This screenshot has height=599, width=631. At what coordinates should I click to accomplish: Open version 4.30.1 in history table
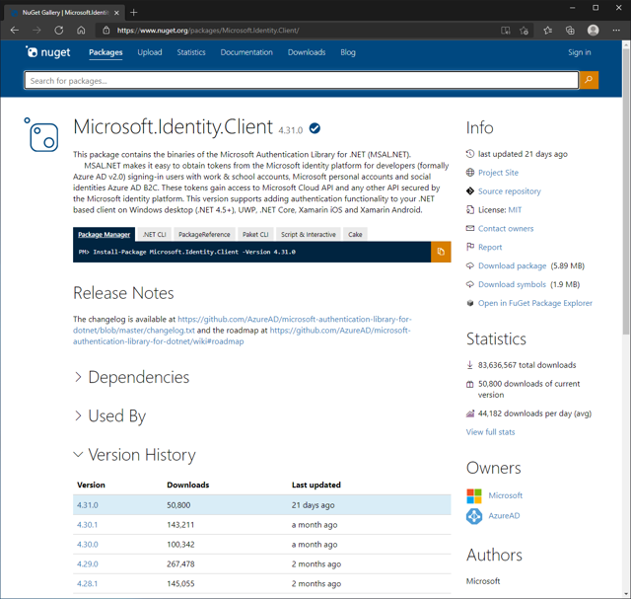tap(87, 524)
